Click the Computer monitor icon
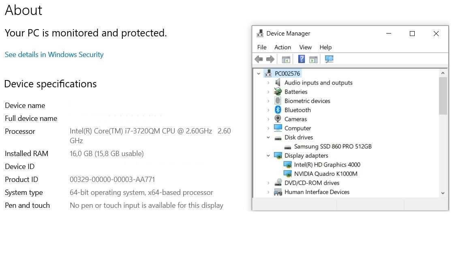 click(278, 128)
